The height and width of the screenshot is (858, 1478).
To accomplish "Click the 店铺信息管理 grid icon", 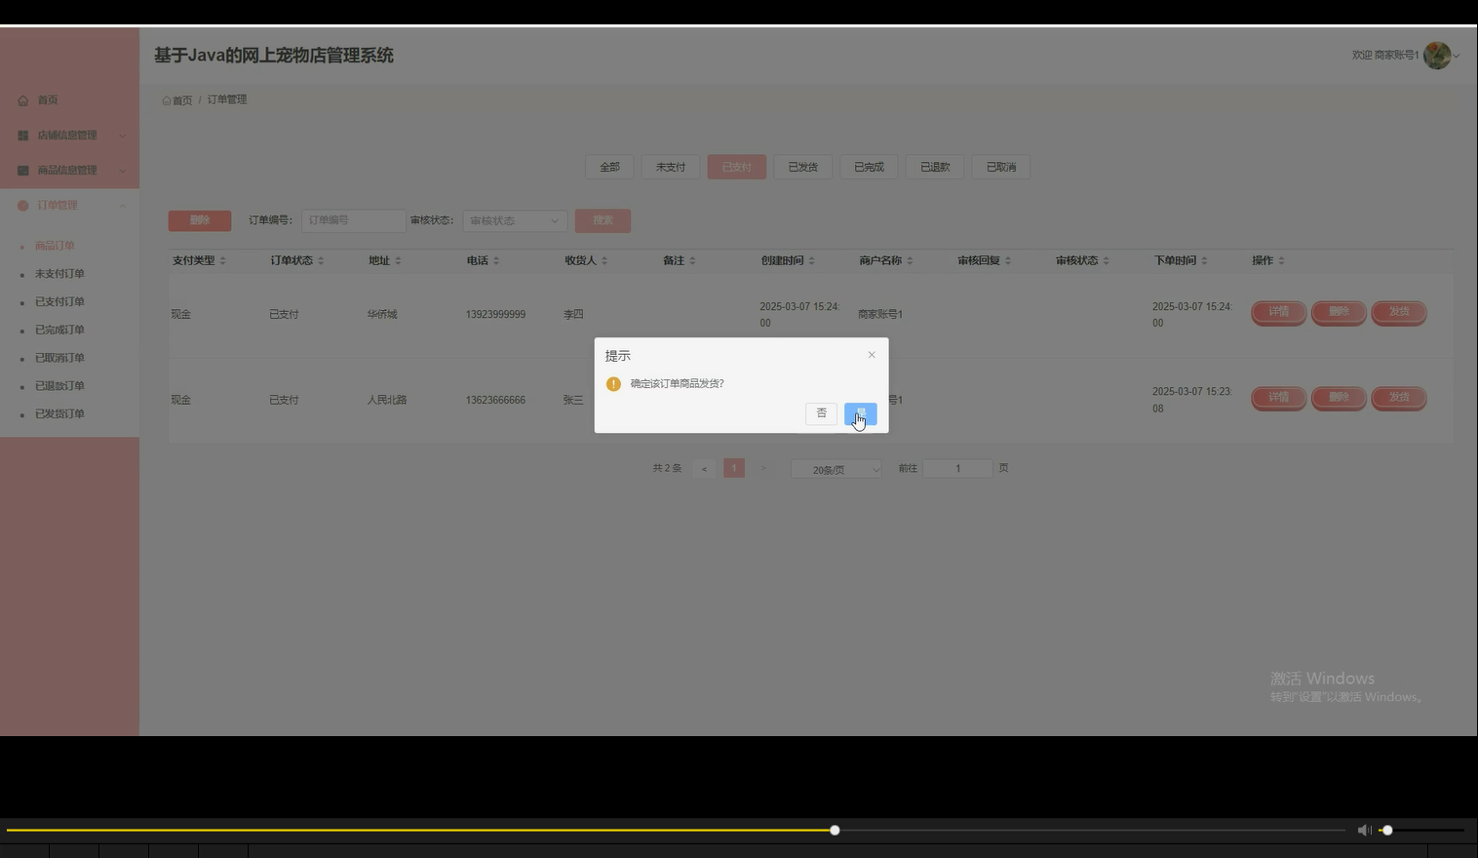I will tap(22, 136).
